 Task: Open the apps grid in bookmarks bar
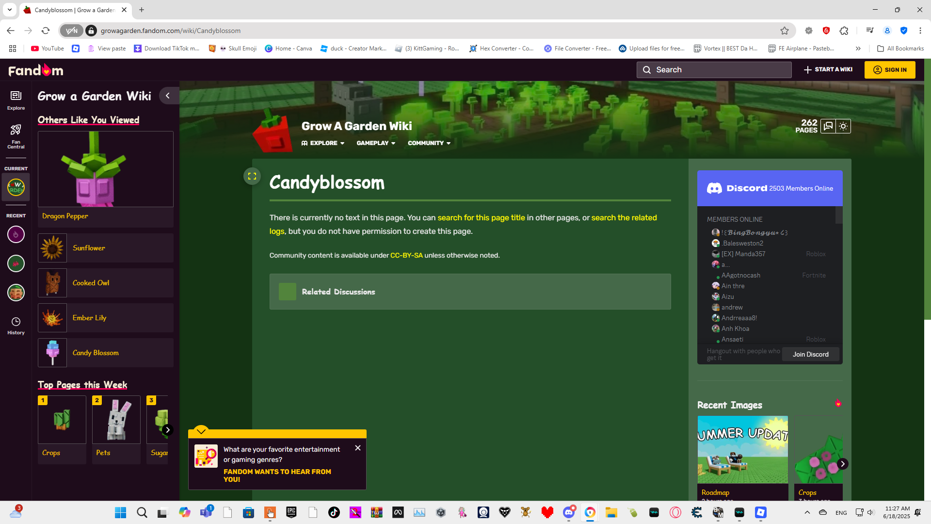pyautogui.click(x=13, y=49)
